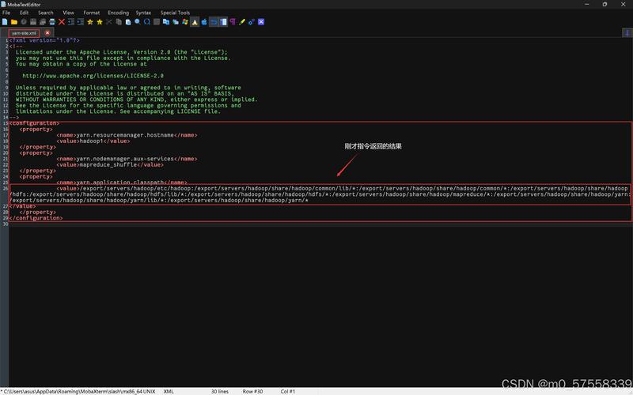Click inside the long classpath value on line 26
This screenshot has height=395, width=633.
(319, 194)
